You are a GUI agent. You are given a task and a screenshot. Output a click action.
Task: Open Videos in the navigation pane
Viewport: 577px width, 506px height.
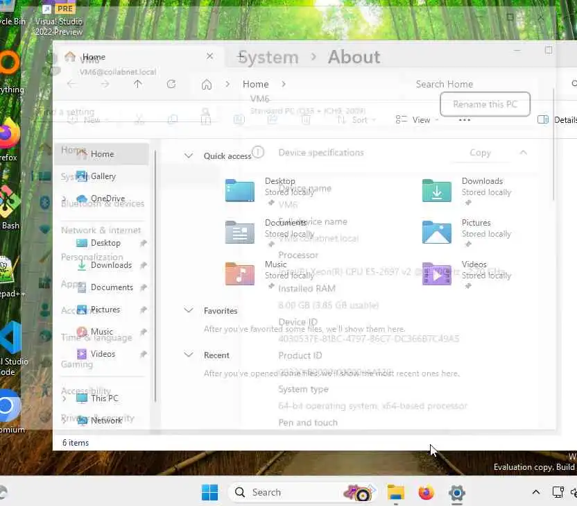click(x=101, y=353)
